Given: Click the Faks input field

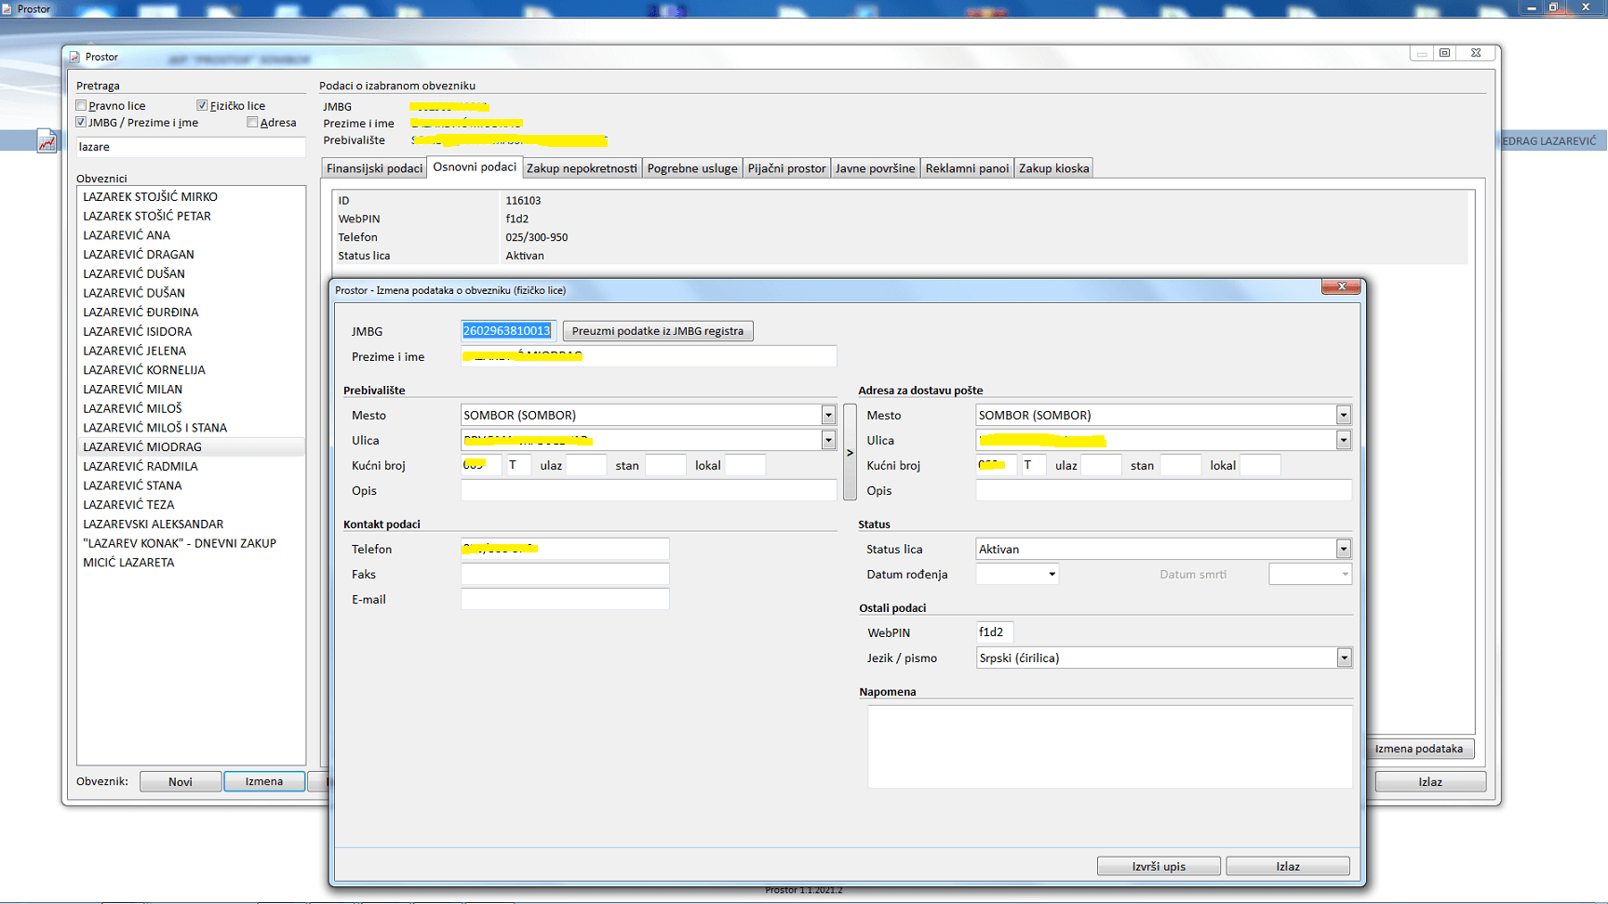Looking at the screenshot, I should (x=565, y=574).
